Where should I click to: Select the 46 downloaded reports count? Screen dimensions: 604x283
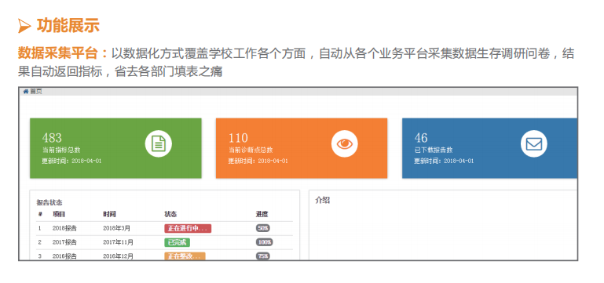tap(421, 138)
